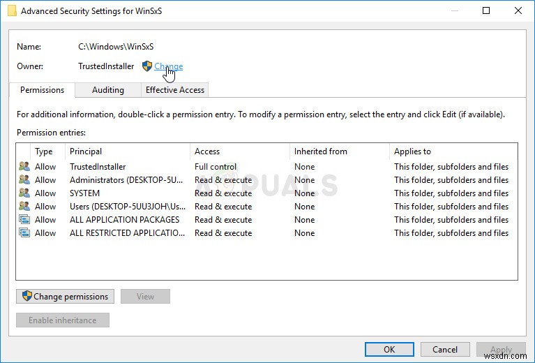This screenshot has width=535, height=363.
Task: Select the ALL APPLICATION PACKAGES row's package icon
Action: [24, 220]
